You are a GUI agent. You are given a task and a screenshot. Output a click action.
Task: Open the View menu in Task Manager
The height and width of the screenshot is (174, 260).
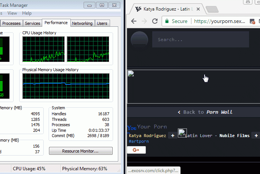point(12,13)
